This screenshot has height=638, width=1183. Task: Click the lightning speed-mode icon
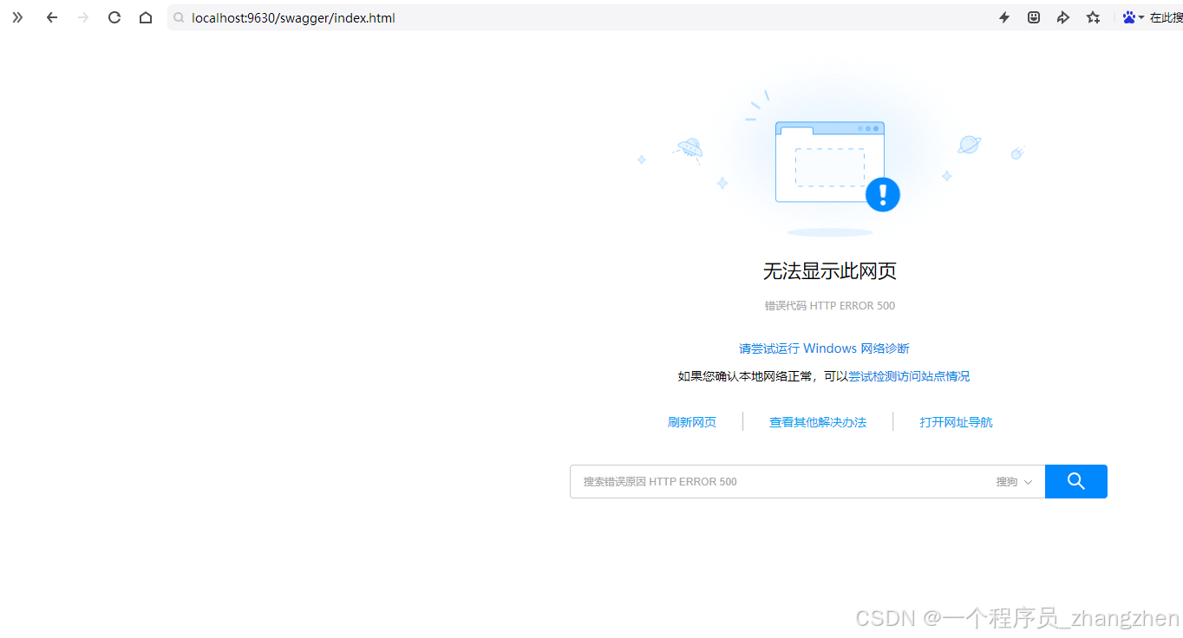point(1003,16)
